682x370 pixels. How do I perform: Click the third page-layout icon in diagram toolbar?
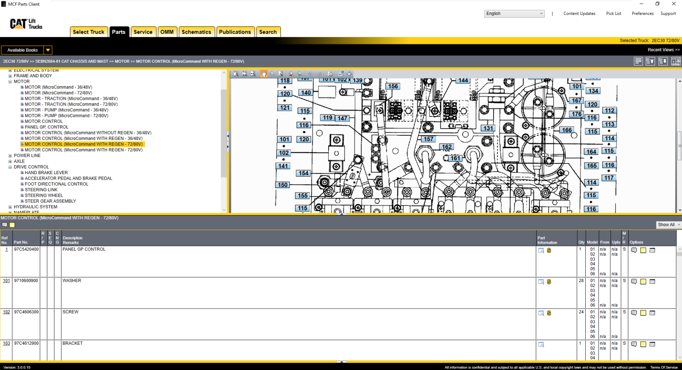tap(253, 74)
